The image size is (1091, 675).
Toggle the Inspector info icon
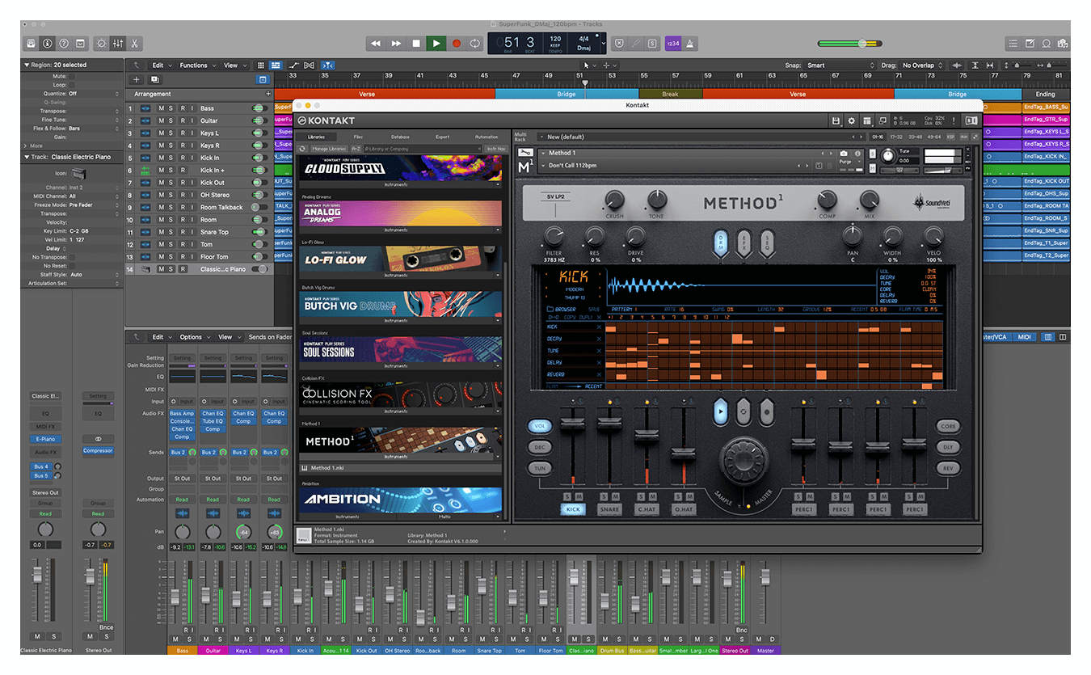(x=47, y=43)
